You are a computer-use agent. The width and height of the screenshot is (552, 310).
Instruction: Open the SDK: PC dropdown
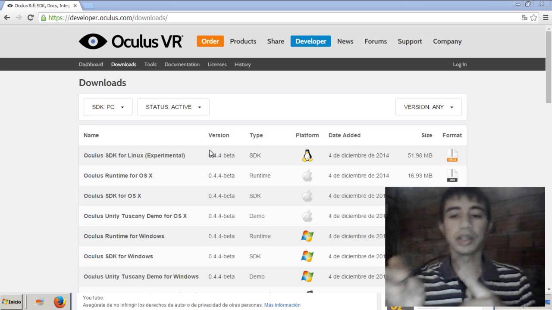point(108,107)
